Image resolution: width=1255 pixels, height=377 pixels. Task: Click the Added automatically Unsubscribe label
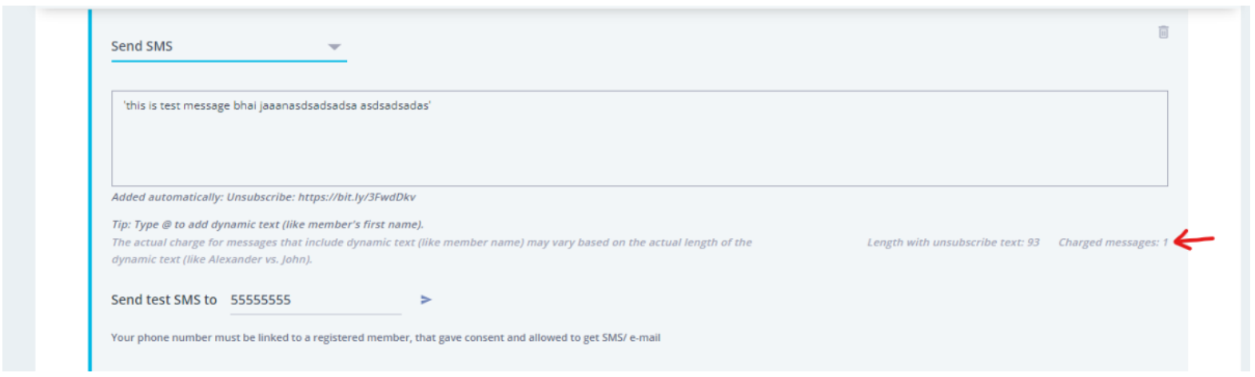click(203, 196)
